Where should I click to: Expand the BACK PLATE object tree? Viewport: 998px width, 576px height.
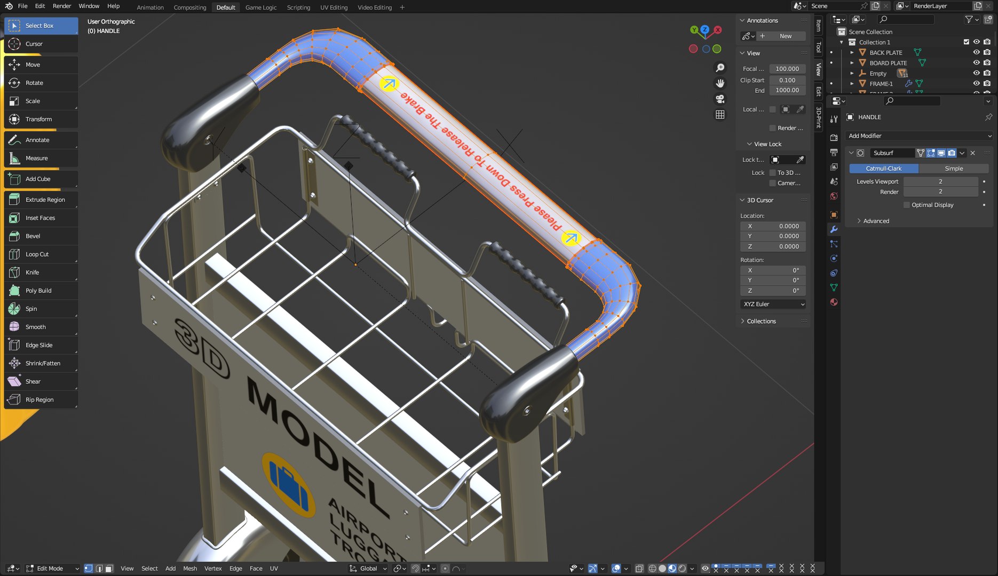pyautogui.click(x=852, y=52)
